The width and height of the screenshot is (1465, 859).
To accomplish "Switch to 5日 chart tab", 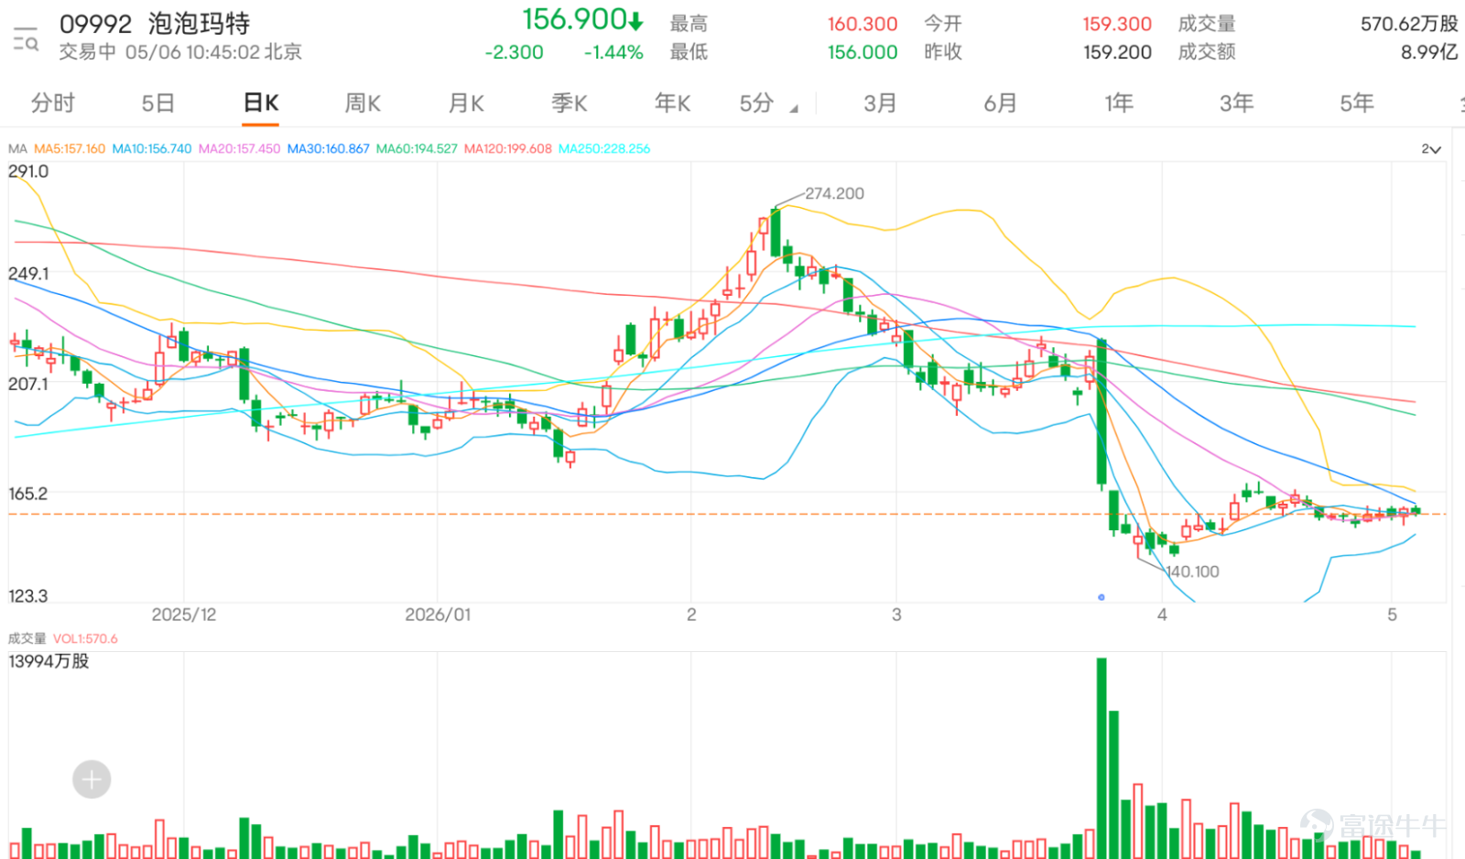I will 157,103.
